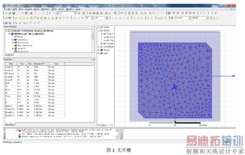Click the info icon in message log
245x155 pixels.
pos(20,137)
